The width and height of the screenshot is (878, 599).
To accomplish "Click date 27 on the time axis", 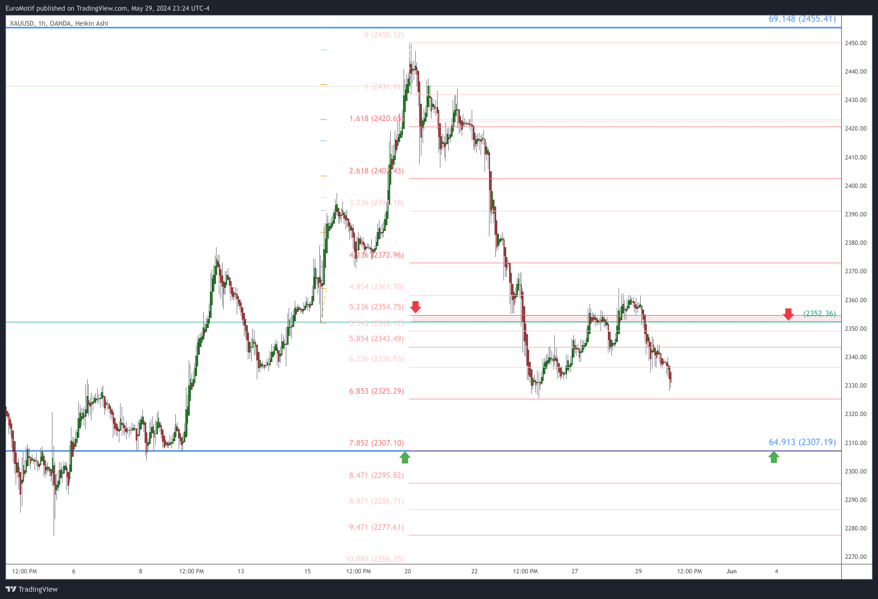I will [x=575, y=571].
